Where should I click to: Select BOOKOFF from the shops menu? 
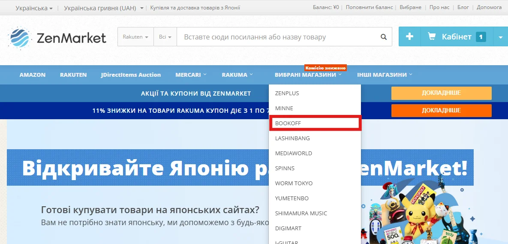tap(315, 123)
